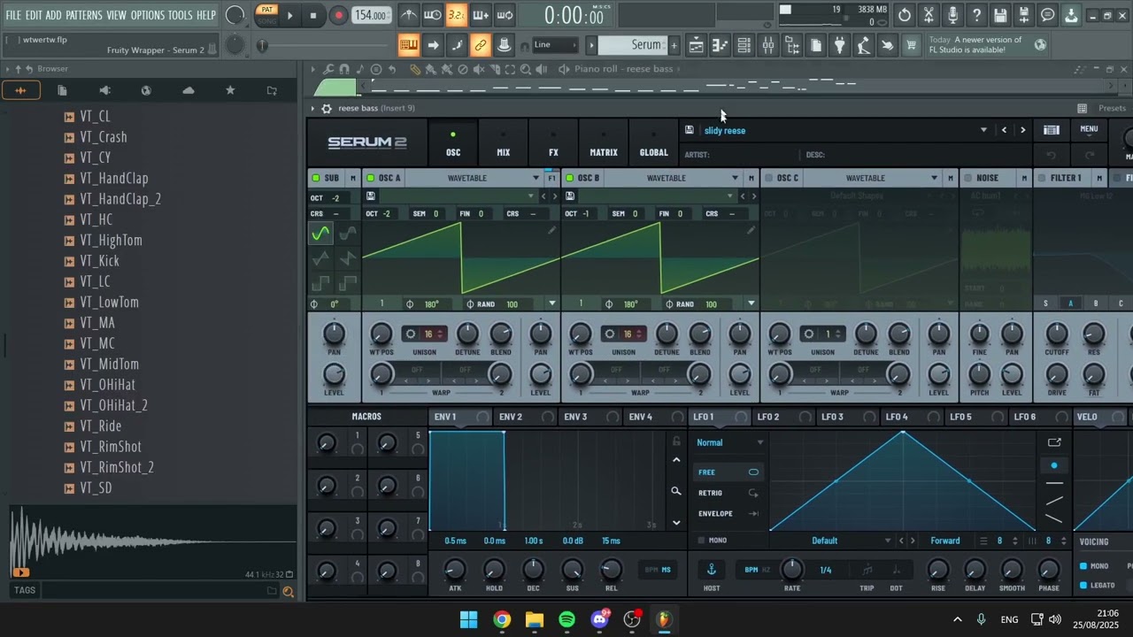
Task: Switch to the MIX tab
Action: coord(504,142)
